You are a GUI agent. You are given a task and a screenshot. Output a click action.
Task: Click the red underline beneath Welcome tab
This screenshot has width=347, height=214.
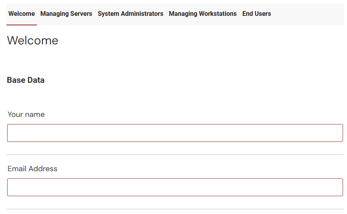[x=21, y=25]
